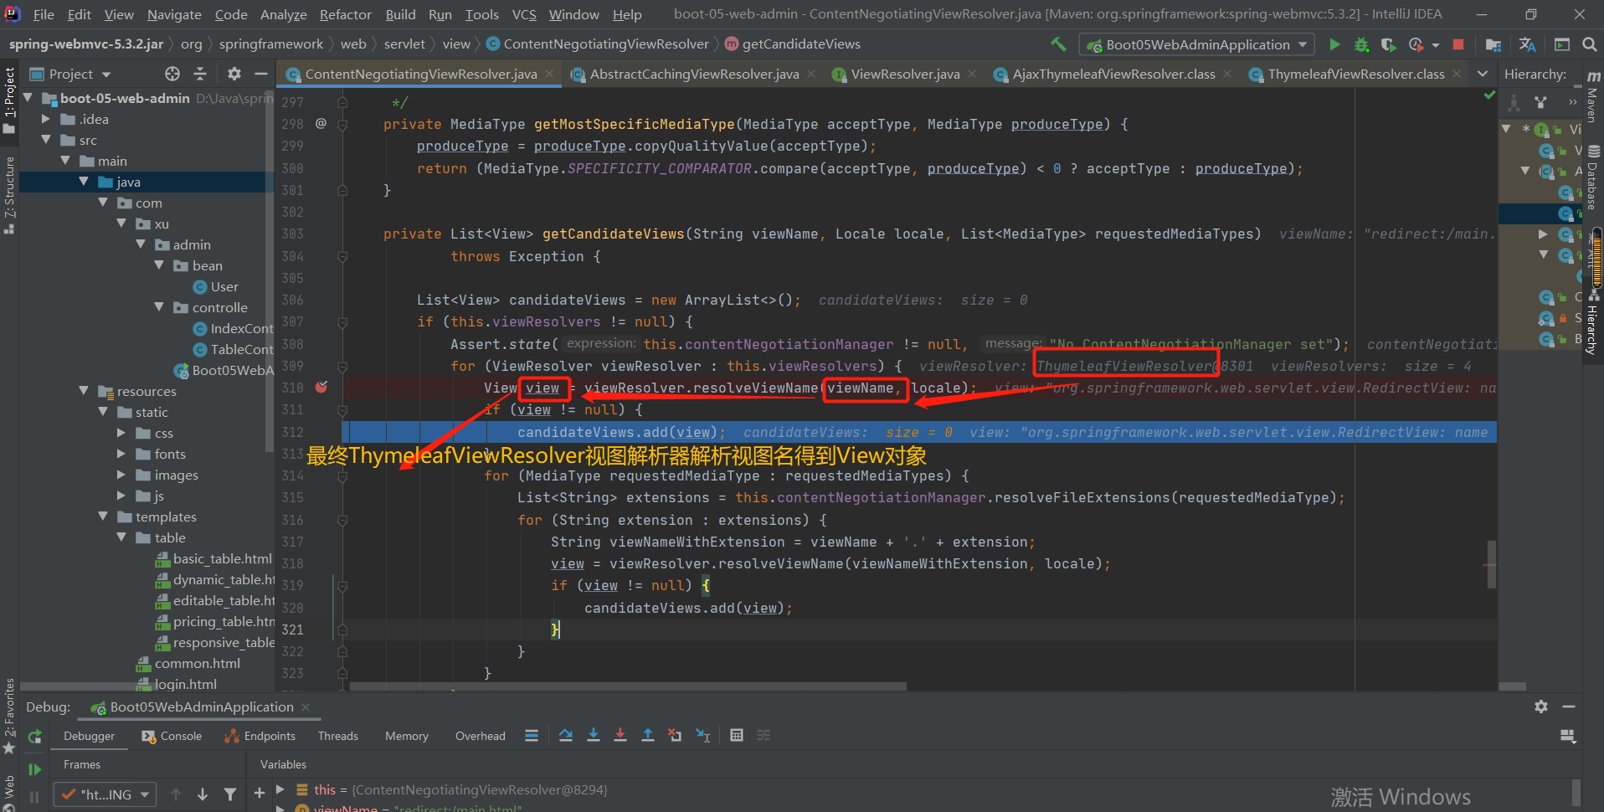Screen dimensions: 1604x812
Task: Collapse all in the Project panel
Action: (x=200, y=74)
